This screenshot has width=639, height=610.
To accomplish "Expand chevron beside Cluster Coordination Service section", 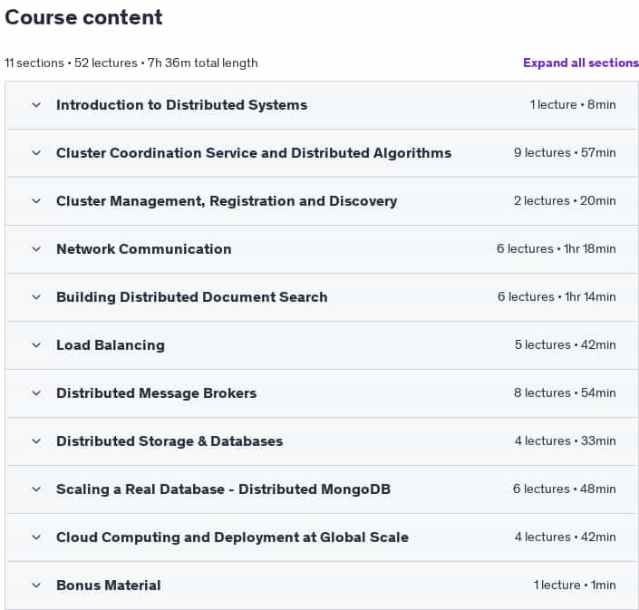I will [36, 153].
